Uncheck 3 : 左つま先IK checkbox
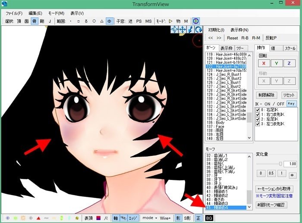This screenshot has width=302, height=223. tap(258, 124)
